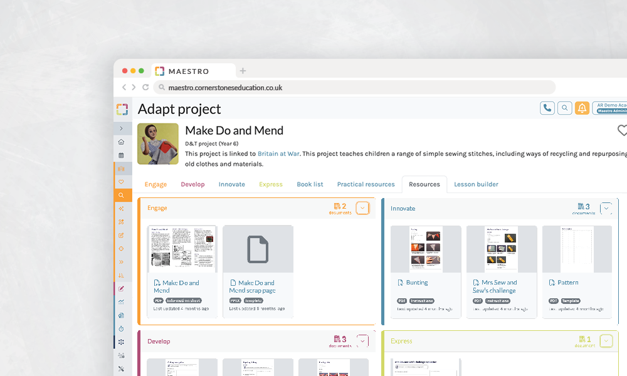The image size is (627, 376).
Task: Follow the Britain at War link
Action: point(277,154)
